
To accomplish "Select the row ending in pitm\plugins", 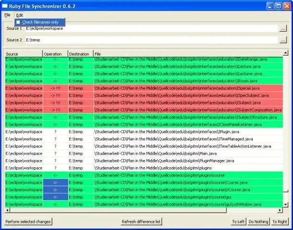I will (153, 168).
